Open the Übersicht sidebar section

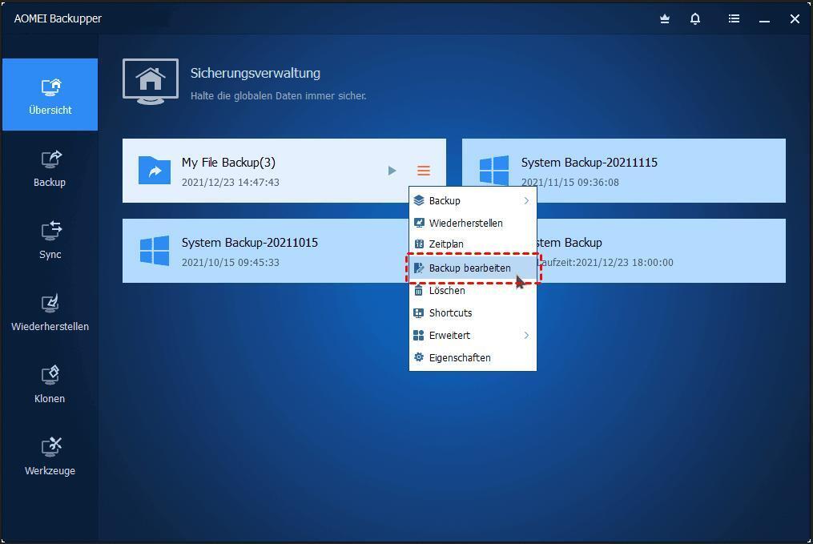coord(50,95)
